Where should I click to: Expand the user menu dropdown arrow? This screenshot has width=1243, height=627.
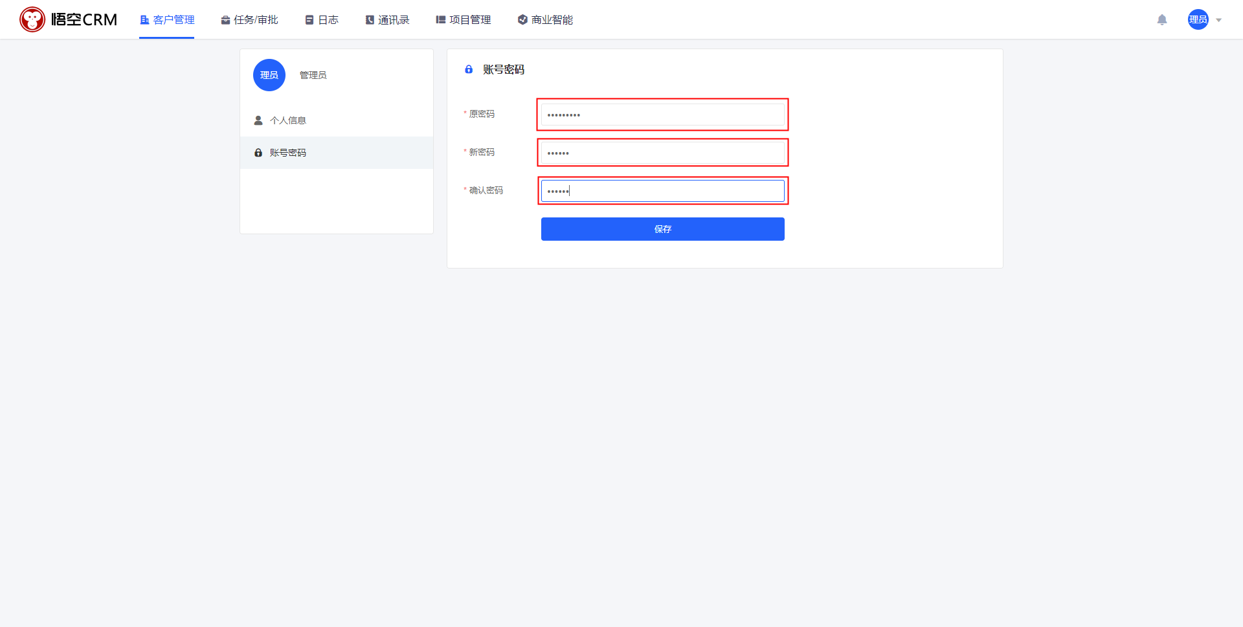point(1219,20)
